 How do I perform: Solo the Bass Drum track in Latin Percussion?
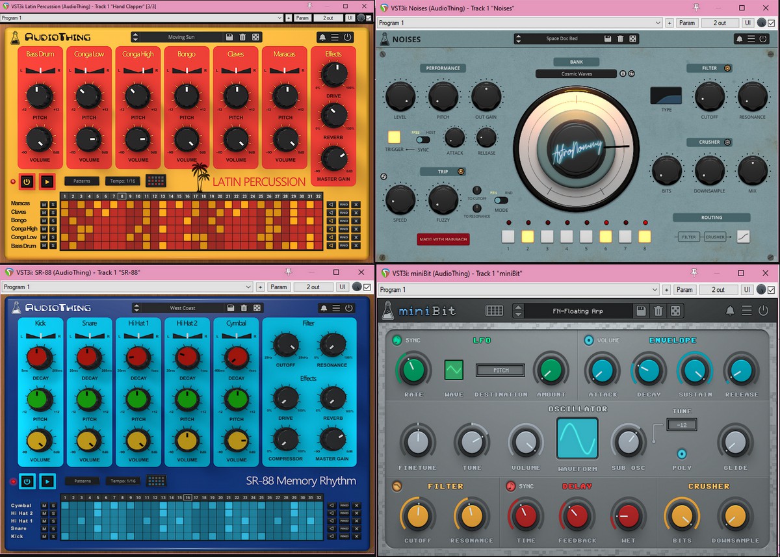point(53,246)
